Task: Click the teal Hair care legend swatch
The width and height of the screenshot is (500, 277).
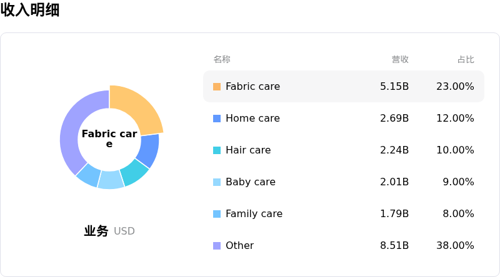Action: [217, 150]
